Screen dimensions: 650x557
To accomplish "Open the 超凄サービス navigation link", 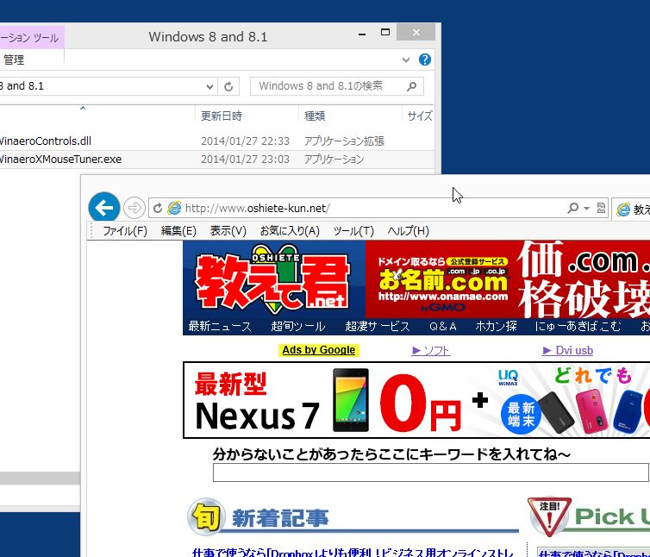I will click(x=378, y=327).
